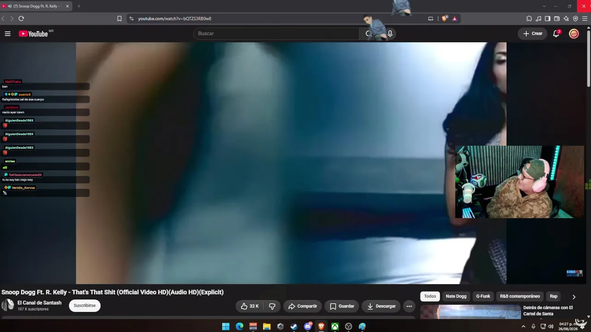The image size is (591, 332).
Task: Dislike the video with thumbs down
Action: [272, 306]
